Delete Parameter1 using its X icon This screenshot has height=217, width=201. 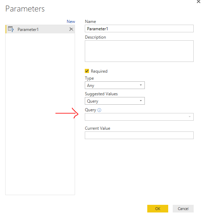pos(71,29)
